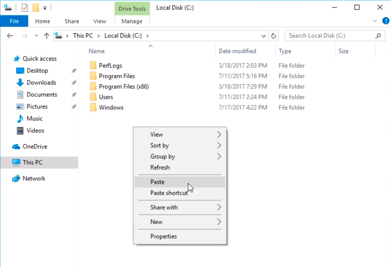Image resolution: width=391 pixels, height=267 pixels.
Task: Go up one level with Up arrow
Action: [x=47, y=36]
